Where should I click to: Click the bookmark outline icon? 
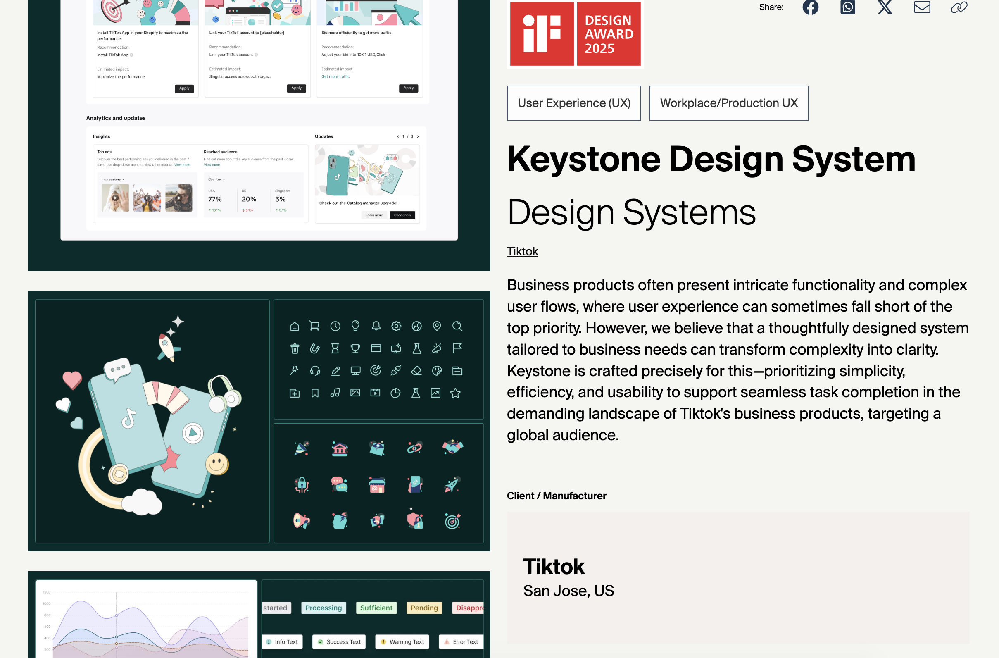tap(315, 393)
